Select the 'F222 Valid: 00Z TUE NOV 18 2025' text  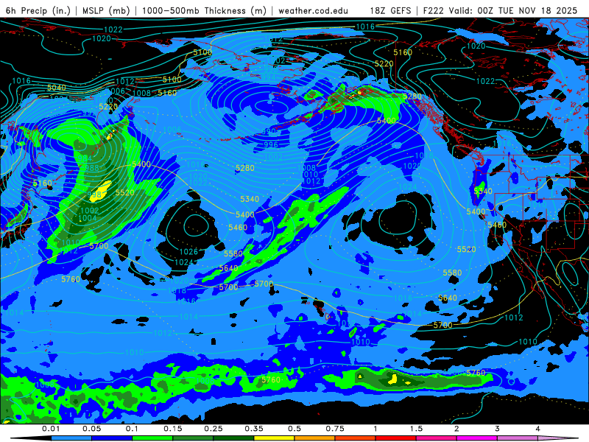point(500,10)
